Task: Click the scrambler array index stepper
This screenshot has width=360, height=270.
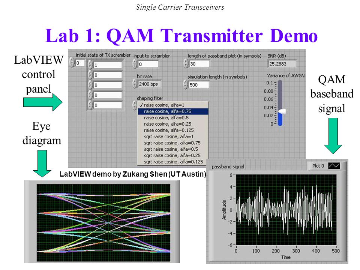Action: point(72,63)
